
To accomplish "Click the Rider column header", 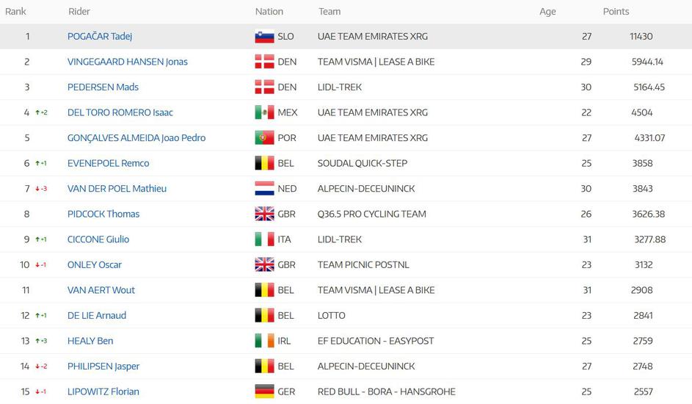I will [x=79, y=12].
